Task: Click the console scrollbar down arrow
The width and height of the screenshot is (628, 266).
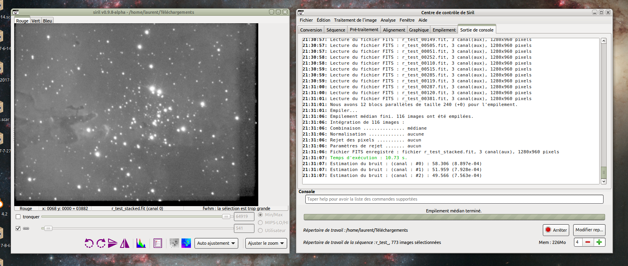Action: point(604,181)
